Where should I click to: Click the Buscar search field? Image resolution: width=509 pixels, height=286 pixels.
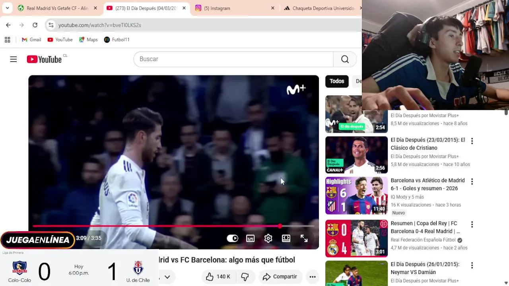pyautogui.click(x=233, y=59)
